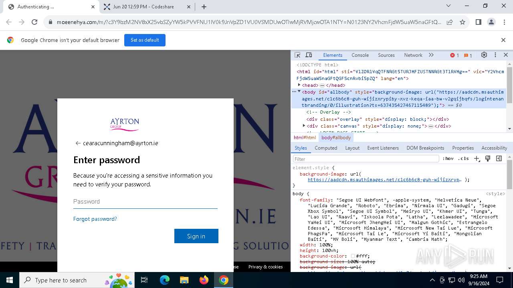Collapse the body allbody node
Viewport: 513px width, 288px height.
pos(299,92)
